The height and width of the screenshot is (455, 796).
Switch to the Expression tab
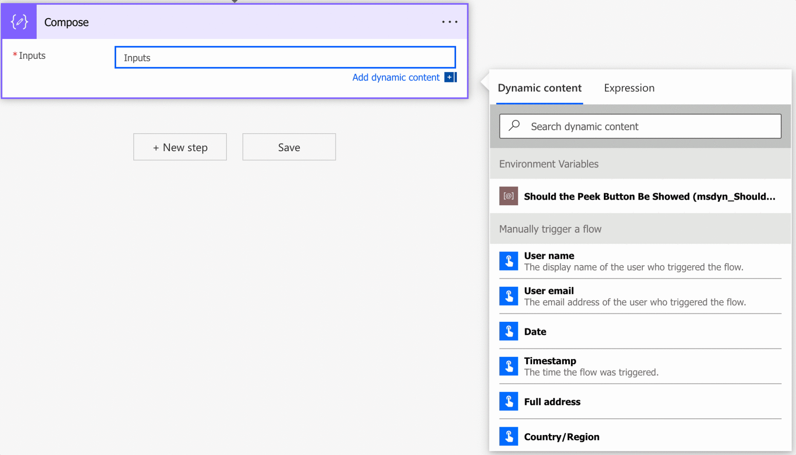(629, 88)
